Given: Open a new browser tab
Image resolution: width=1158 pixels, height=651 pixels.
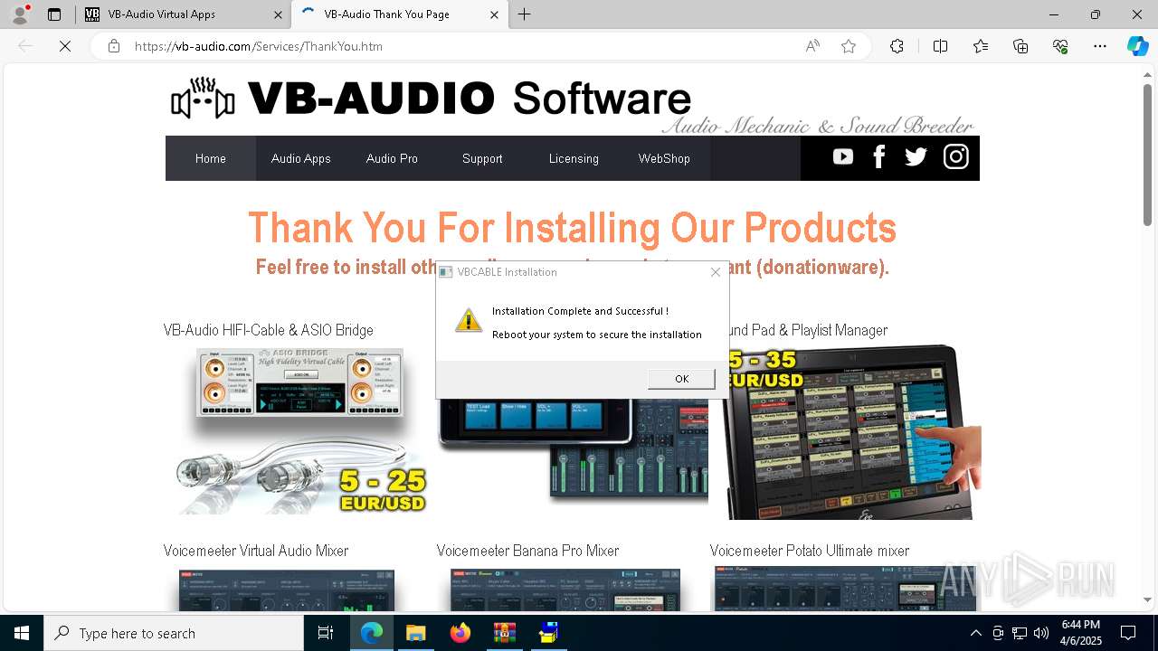Looking at the screenshot, I should (525, 14).
